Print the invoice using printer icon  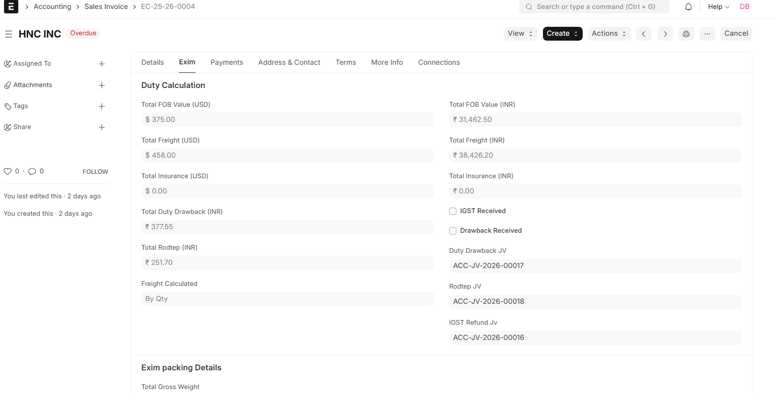click(686, 34)
